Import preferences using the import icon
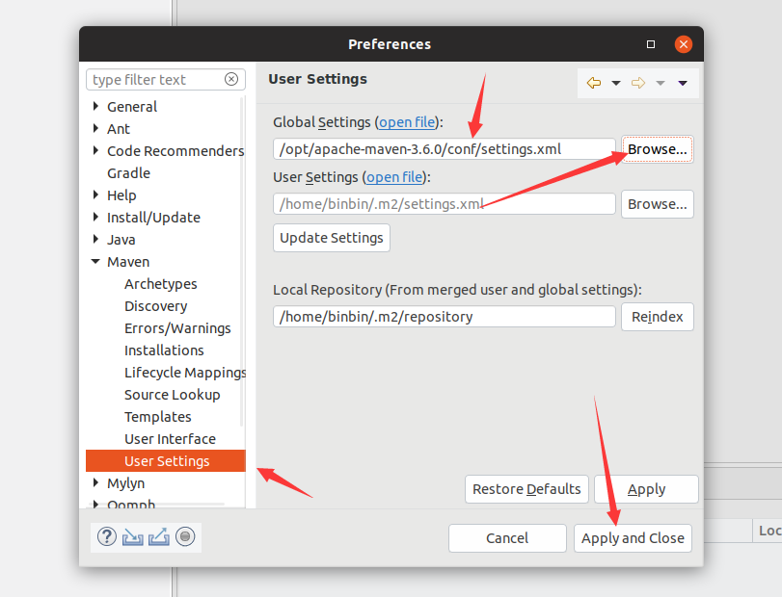Image resolution: width=782 pixels, height=597 pixels. (133, 536)
